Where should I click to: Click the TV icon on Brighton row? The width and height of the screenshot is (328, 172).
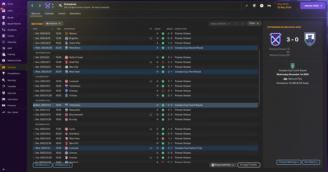(151, 38)
